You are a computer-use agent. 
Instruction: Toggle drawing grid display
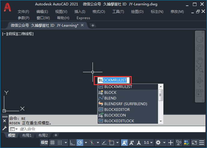[x=52, y=143]
